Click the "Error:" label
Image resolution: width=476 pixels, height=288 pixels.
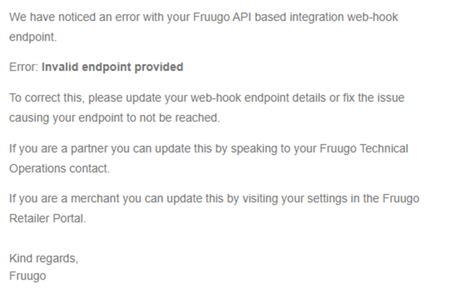pos(24,67)
